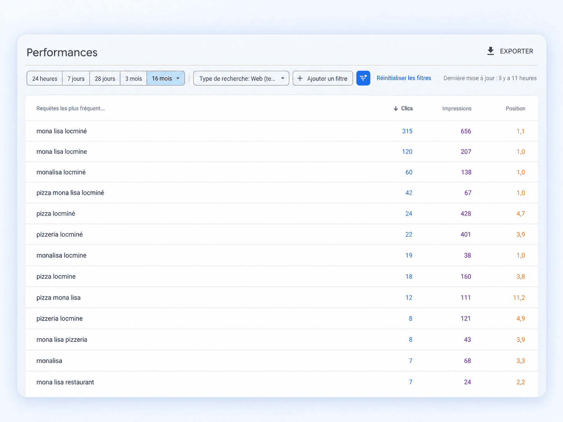Click the 138 impressions value
This screenshot has width=563, height=422.
(466, 172)
